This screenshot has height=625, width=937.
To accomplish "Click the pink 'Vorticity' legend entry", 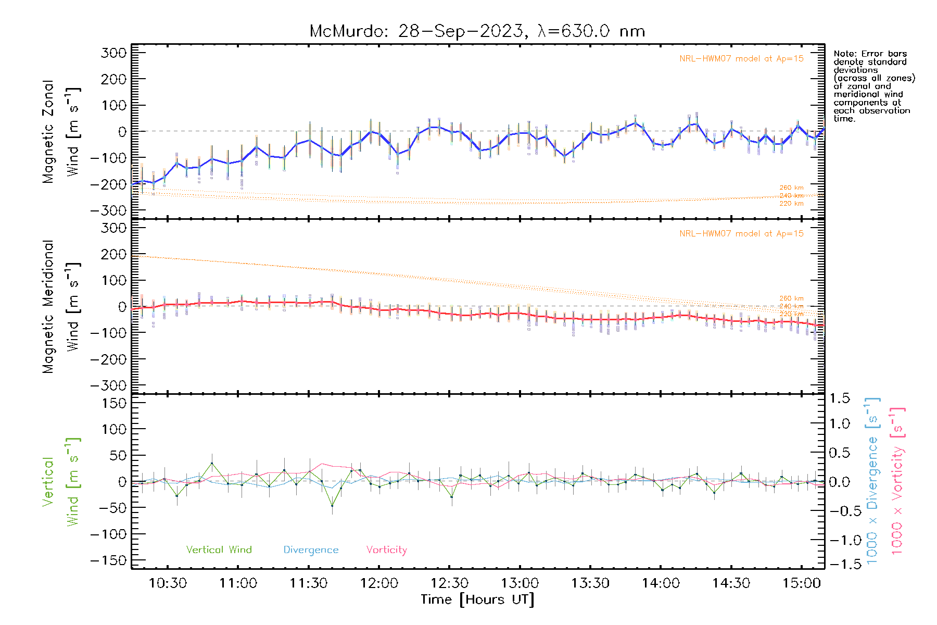I will [x=386, y=550].
